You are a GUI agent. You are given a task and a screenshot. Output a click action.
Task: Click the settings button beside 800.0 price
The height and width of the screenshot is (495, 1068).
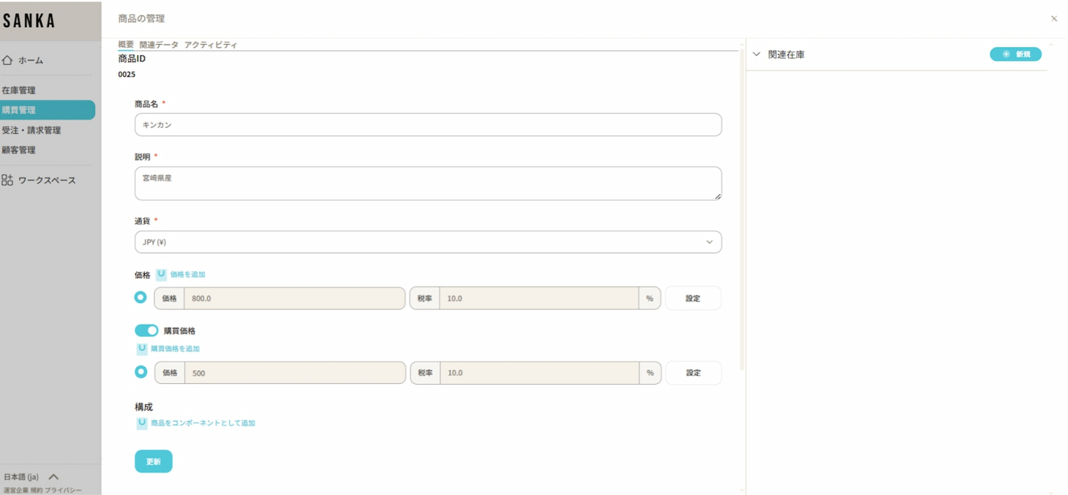click(693, 299)
